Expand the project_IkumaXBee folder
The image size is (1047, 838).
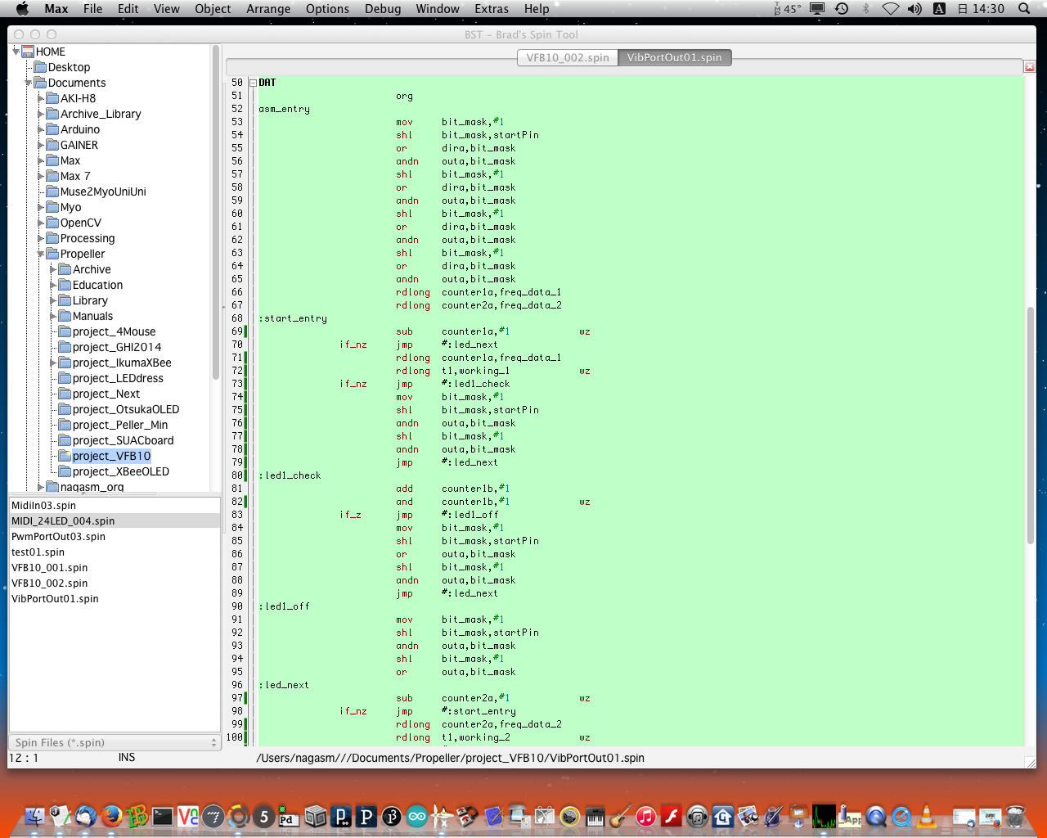coord(53,363)
